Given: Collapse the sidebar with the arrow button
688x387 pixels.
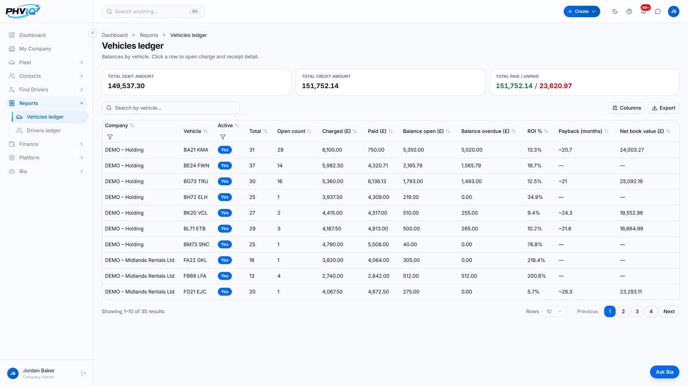Looking at the screenshot, I should click(92, 33).
